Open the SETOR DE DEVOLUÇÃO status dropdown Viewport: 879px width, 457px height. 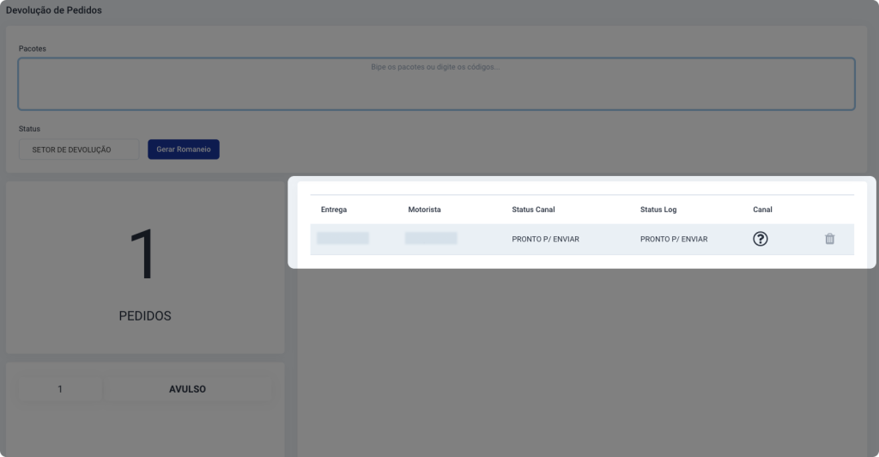tap(78, 149)
